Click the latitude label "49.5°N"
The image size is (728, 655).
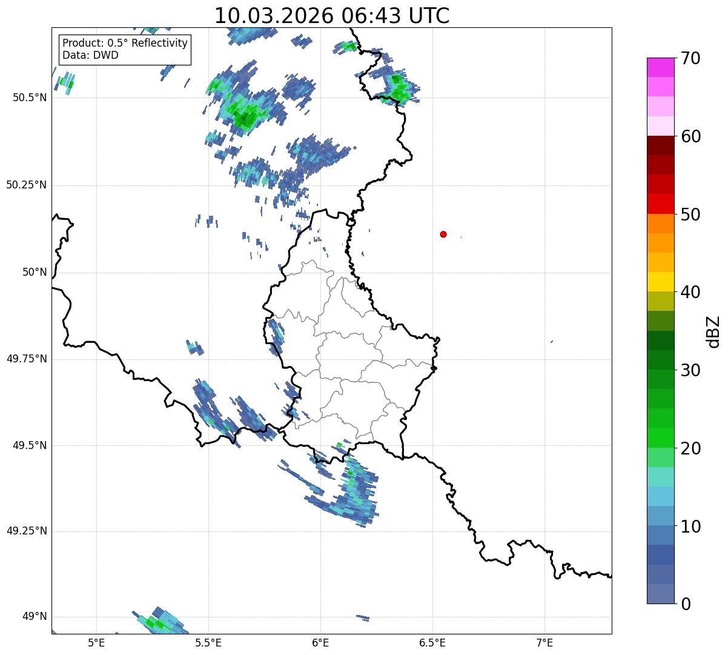[x=30, y=445]
